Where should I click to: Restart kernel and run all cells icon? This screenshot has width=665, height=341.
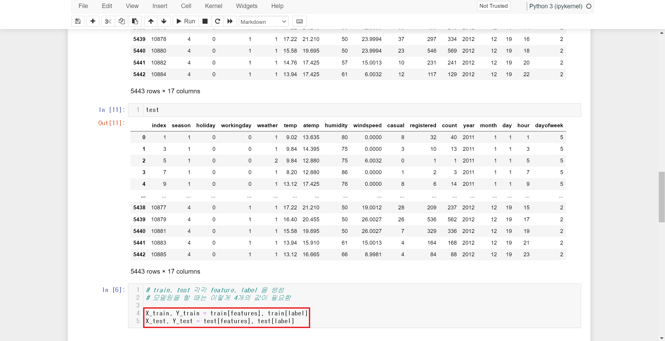point(230,21)
